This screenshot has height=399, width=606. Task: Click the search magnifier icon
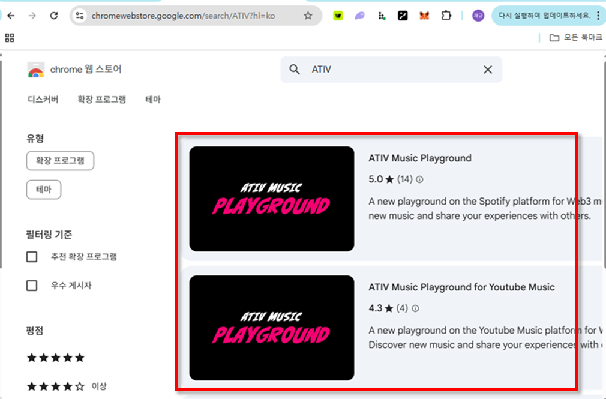(295, 70)
